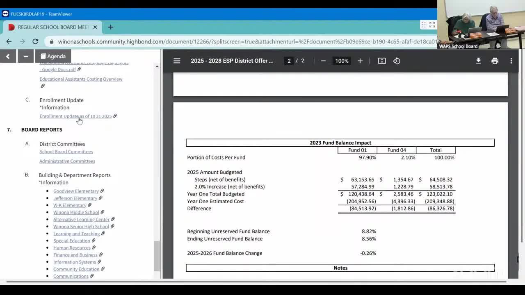Zoom out the PDF document
This screenshot has height=295, width=525.
click(323, 61)
